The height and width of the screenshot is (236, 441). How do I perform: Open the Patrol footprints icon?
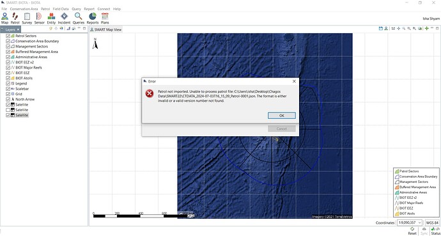[15, 19]
